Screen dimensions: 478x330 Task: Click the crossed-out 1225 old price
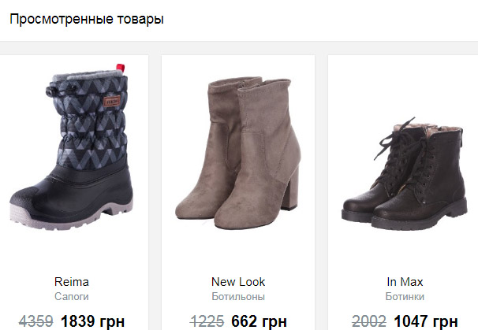point(207,321)
